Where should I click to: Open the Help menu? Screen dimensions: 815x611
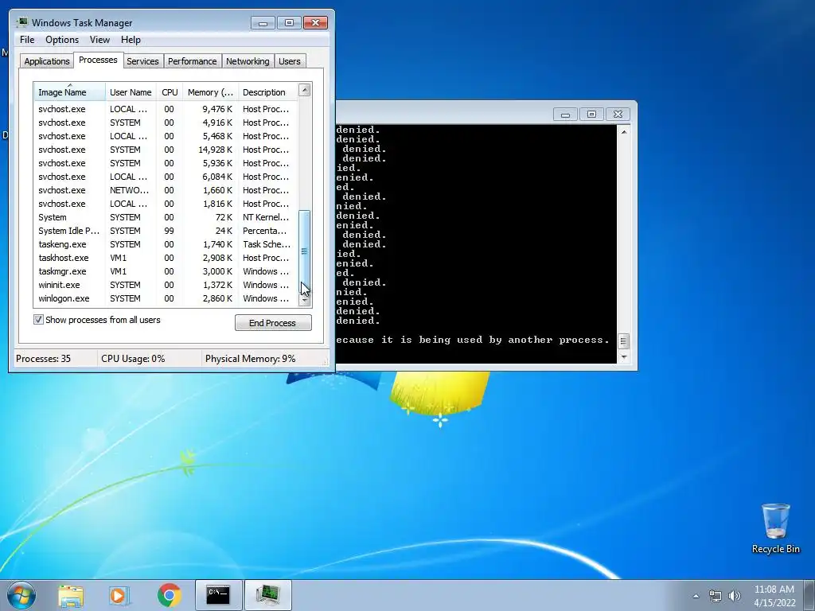[x=131, y=40]
